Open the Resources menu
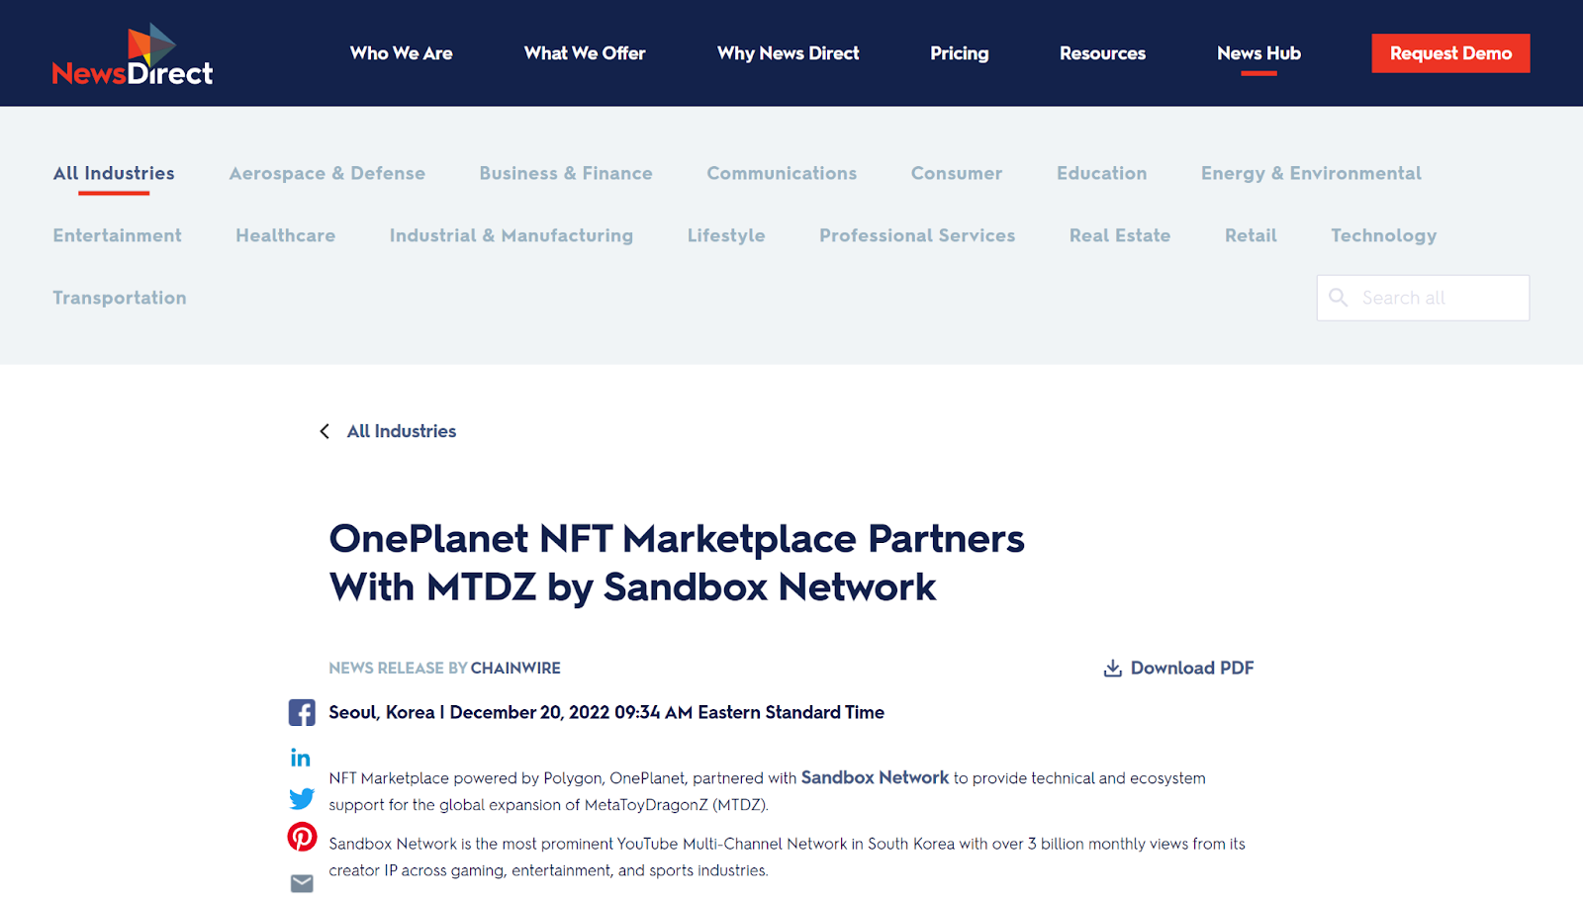The height and width of the screenshot is (899, 1583). 1102,53
